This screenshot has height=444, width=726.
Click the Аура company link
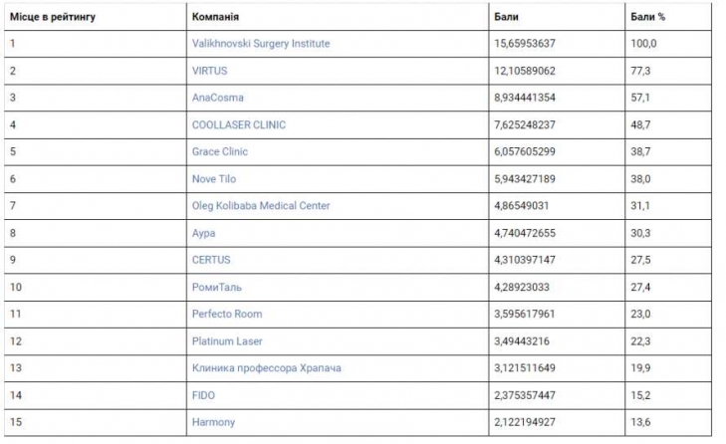203,233
